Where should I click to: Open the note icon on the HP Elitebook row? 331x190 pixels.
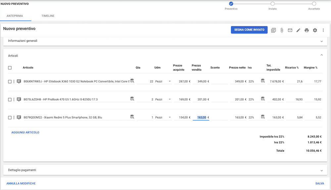click(x=19, y=81)
